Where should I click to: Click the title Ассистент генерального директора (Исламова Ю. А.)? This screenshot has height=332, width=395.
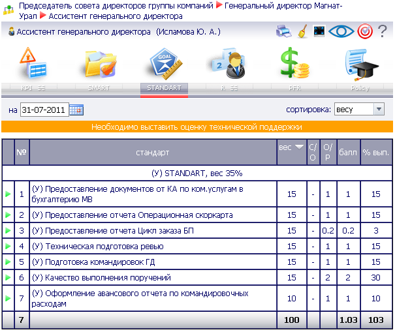118,32
